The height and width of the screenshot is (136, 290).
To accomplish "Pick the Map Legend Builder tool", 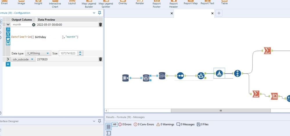I will coord(89,4).
